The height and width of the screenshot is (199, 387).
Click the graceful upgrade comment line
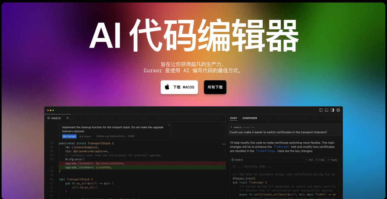point(113,155)
